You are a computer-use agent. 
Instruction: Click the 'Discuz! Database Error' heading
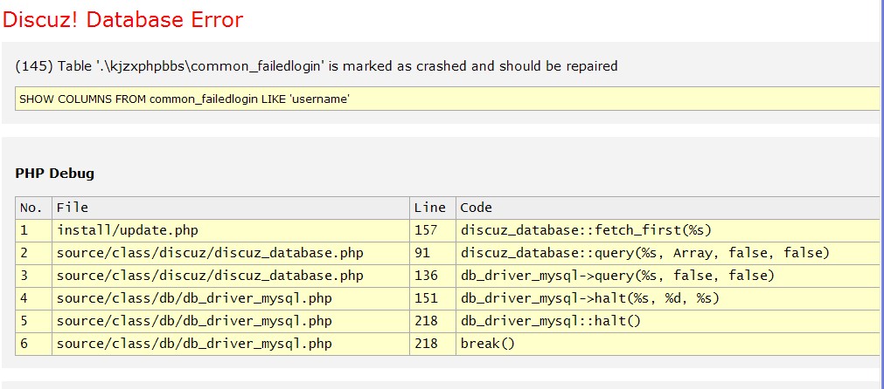coord(123,20)
